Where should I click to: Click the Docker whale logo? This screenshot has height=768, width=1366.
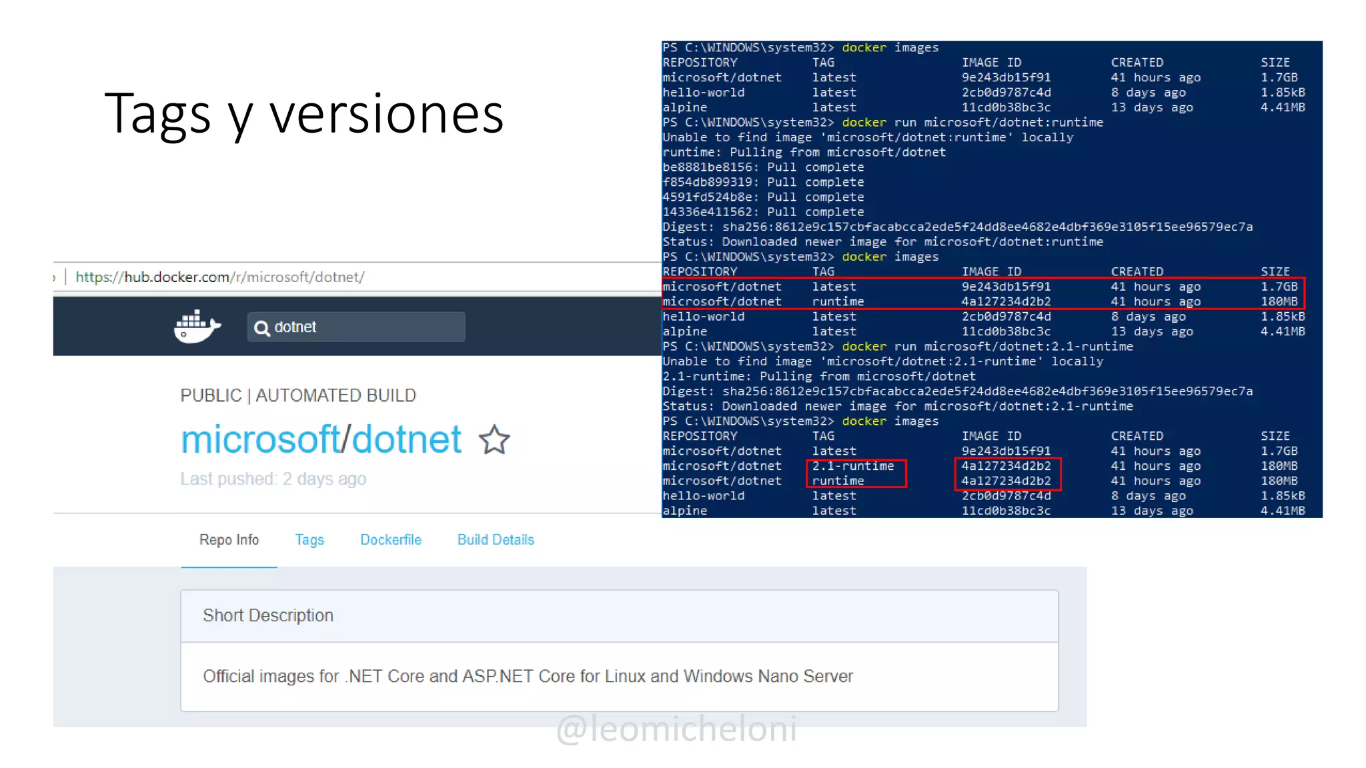click(x=197, y=326)
